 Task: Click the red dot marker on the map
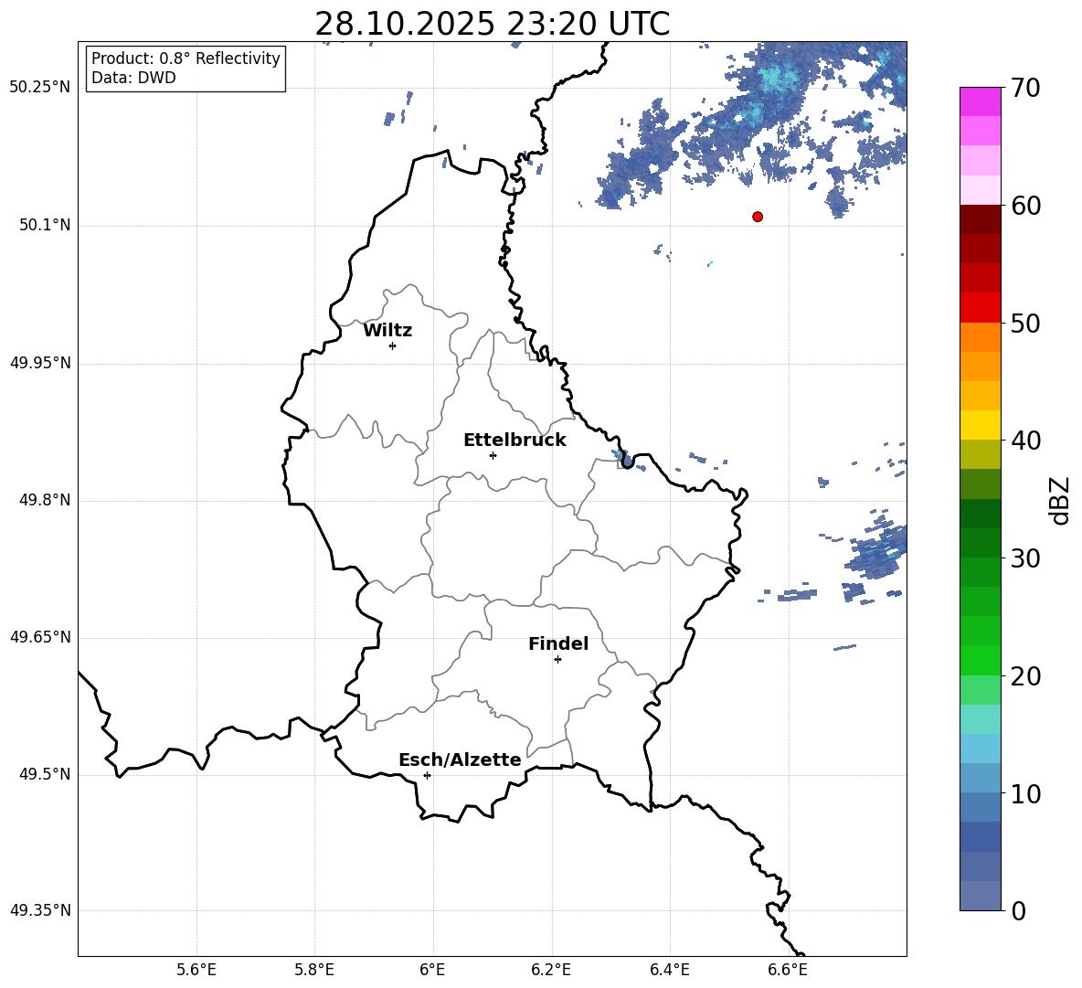tap(758, 217)
